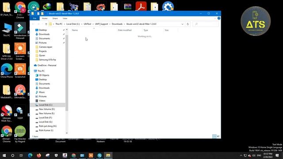The image size is (283, 159).
Task: Open Task View on the taskbar
Action: point(21,155)
